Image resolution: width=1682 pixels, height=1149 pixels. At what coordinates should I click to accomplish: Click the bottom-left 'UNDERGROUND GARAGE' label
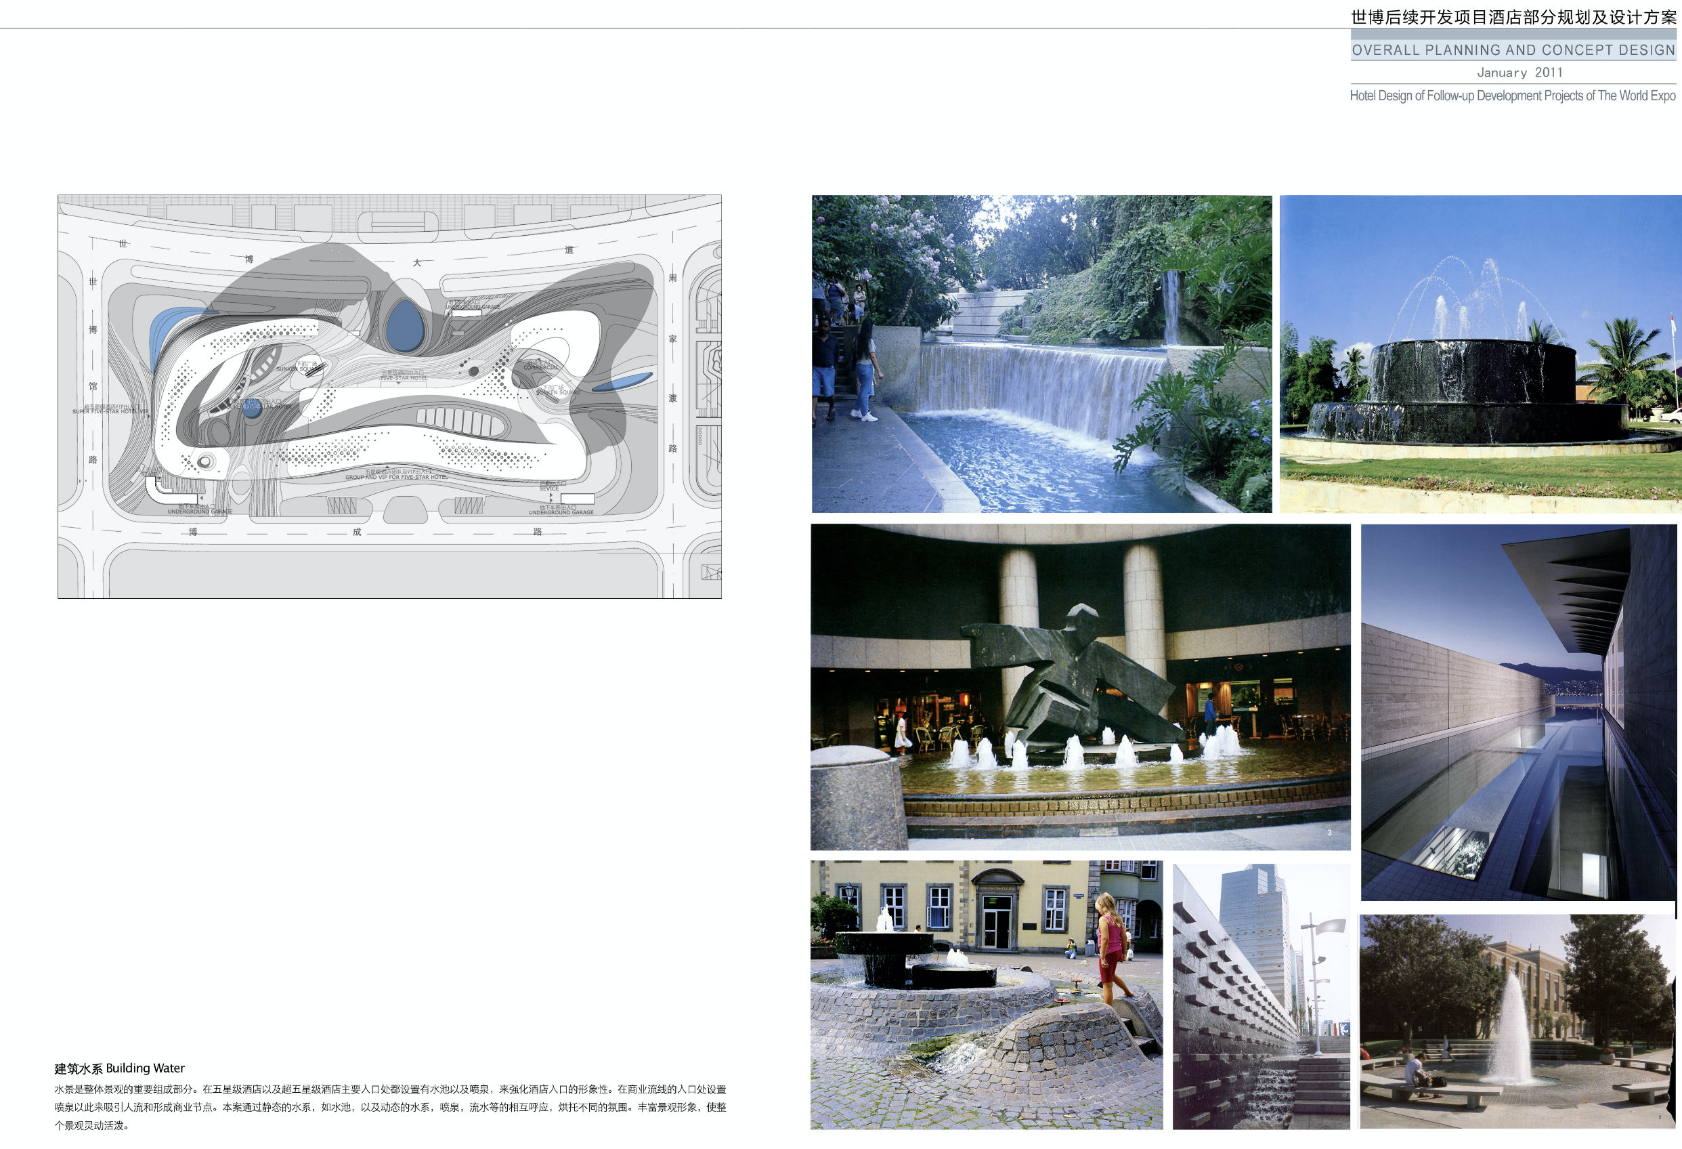[x=200, y=511]
